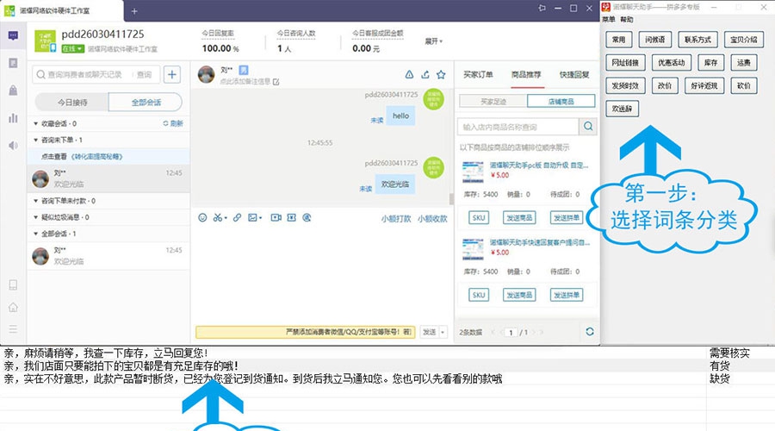
Task: Open the 转化率提高秘籍 link
Action: point(96,156)
